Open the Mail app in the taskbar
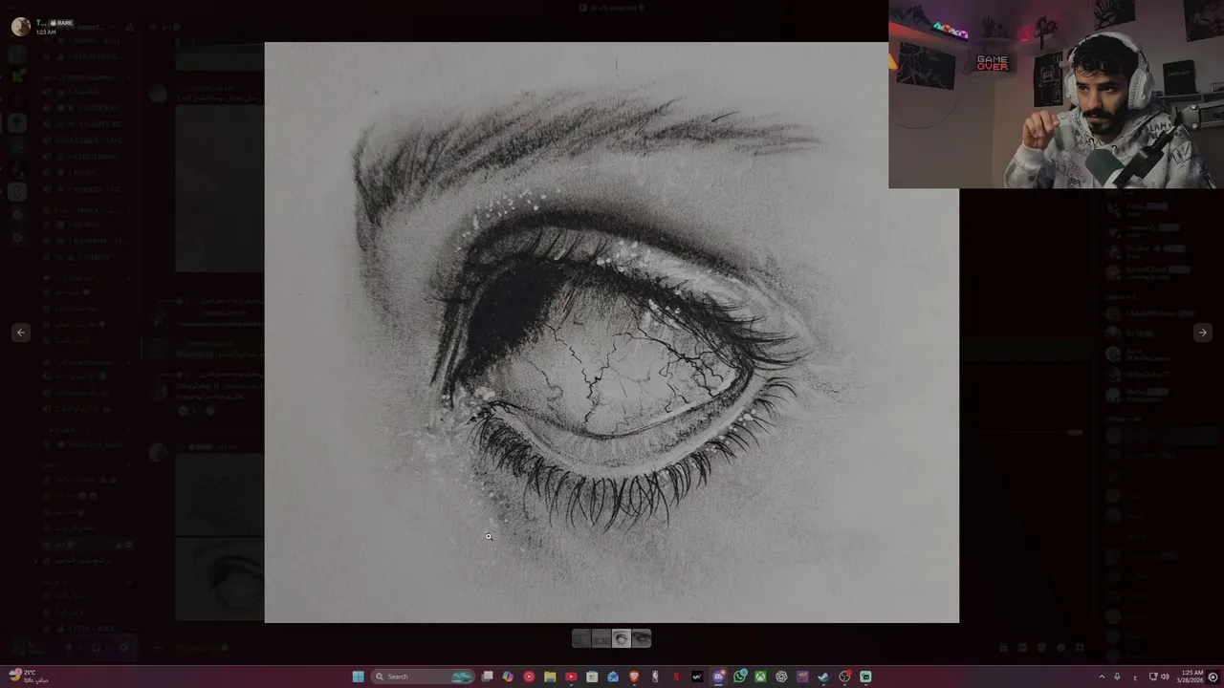Viewport: 1224px width, 688px height. click(x=613, y=677)
